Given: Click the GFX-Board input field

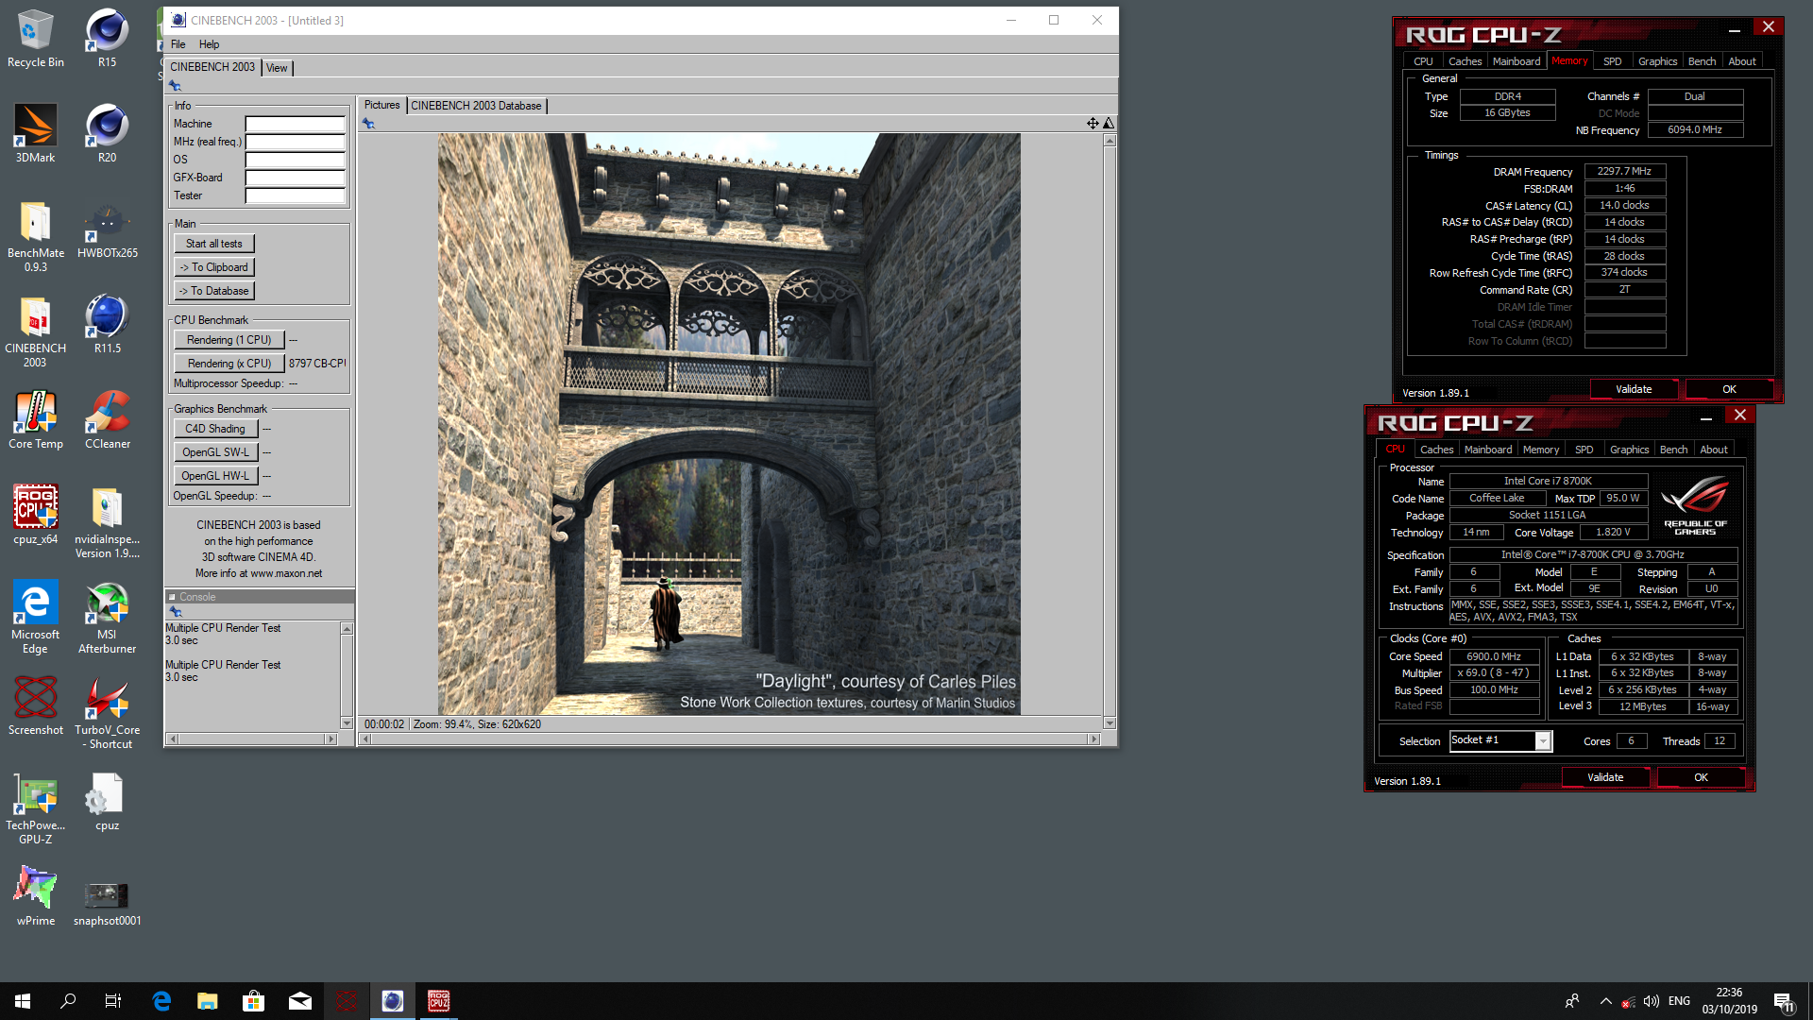Looking at the screenshot, I should [295, 178].
